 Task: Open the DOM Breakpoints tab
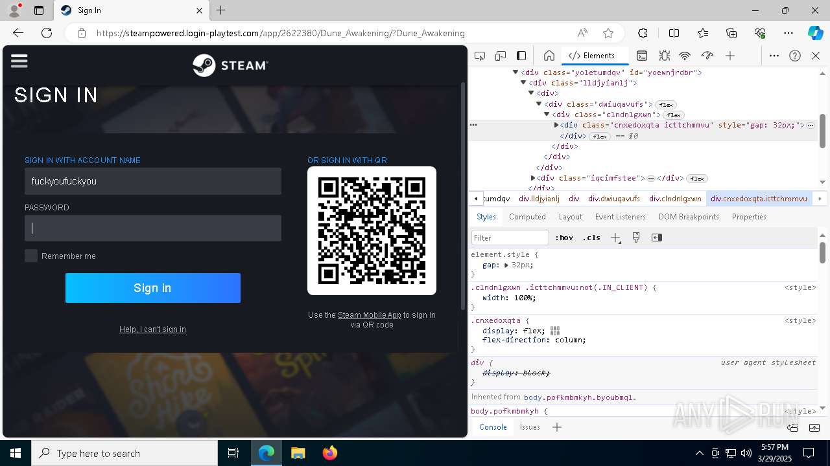[x=689, y=217]
